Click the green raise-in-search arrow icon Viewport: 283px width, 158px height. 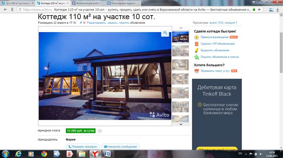tap(197, 57)
